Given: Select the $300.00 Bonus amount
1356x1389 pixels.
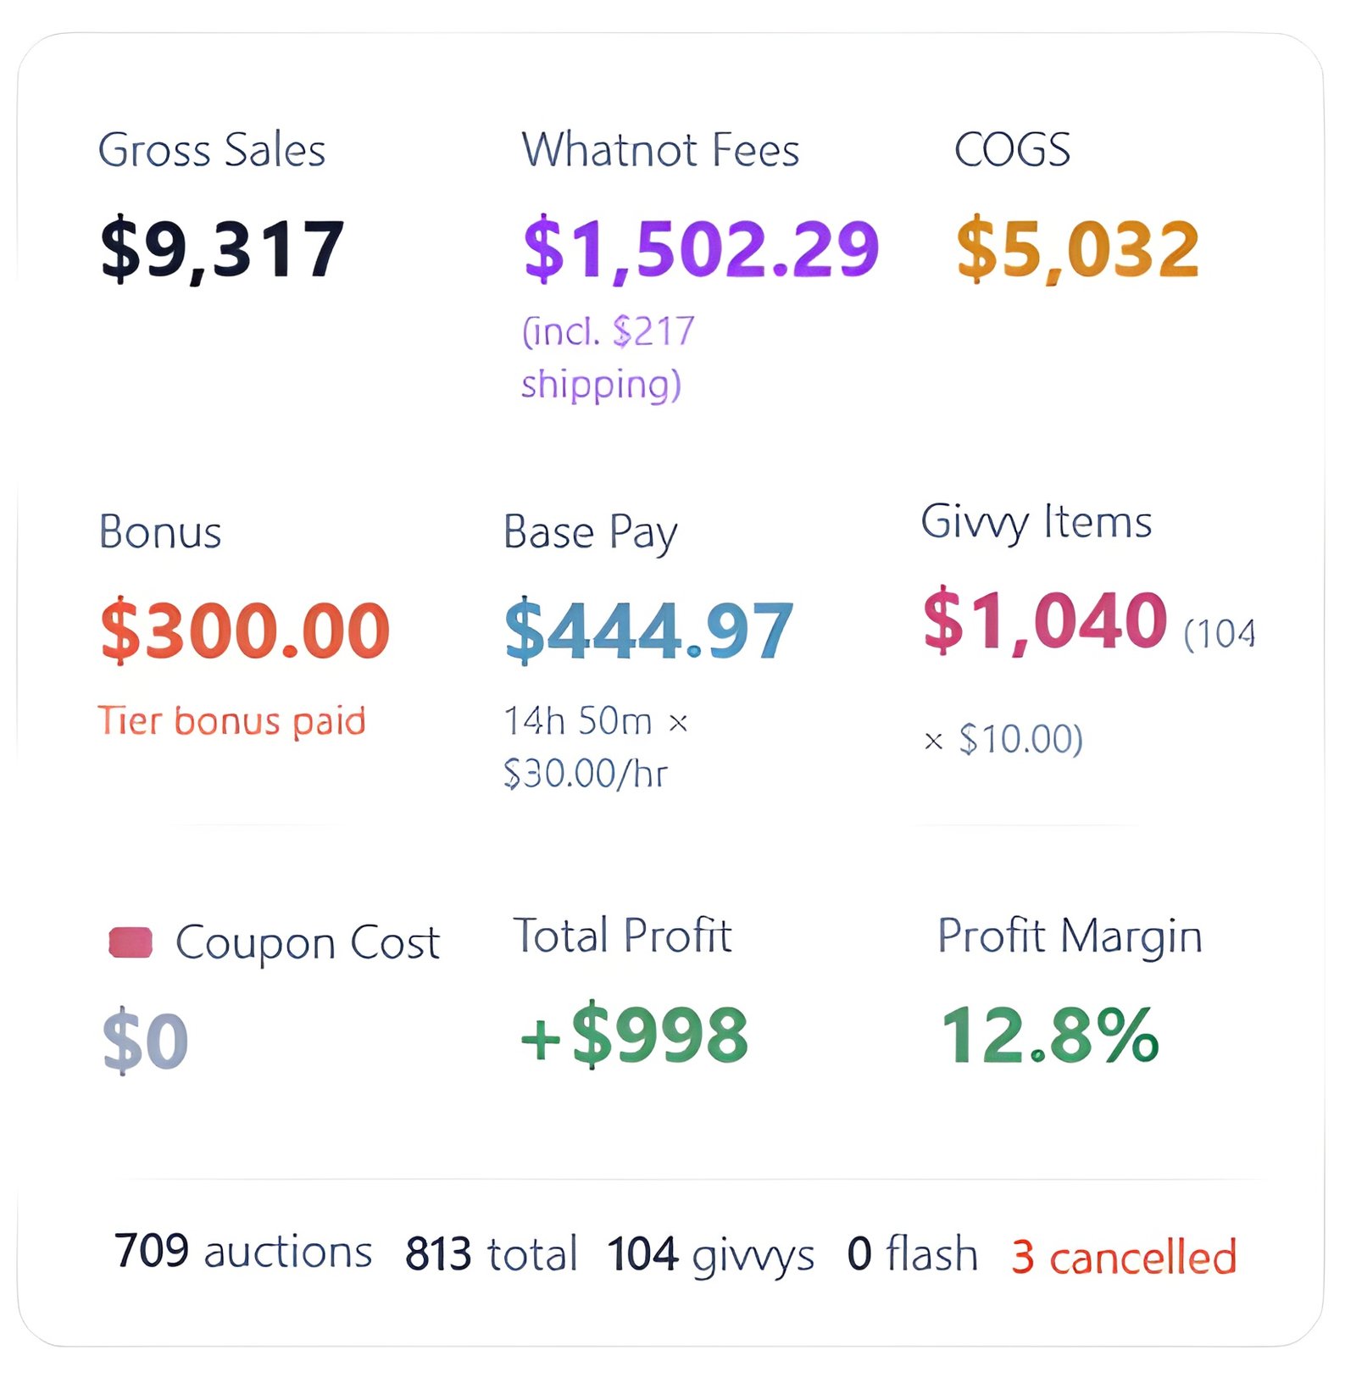Looking at the screenshot, I should [245, 631].
